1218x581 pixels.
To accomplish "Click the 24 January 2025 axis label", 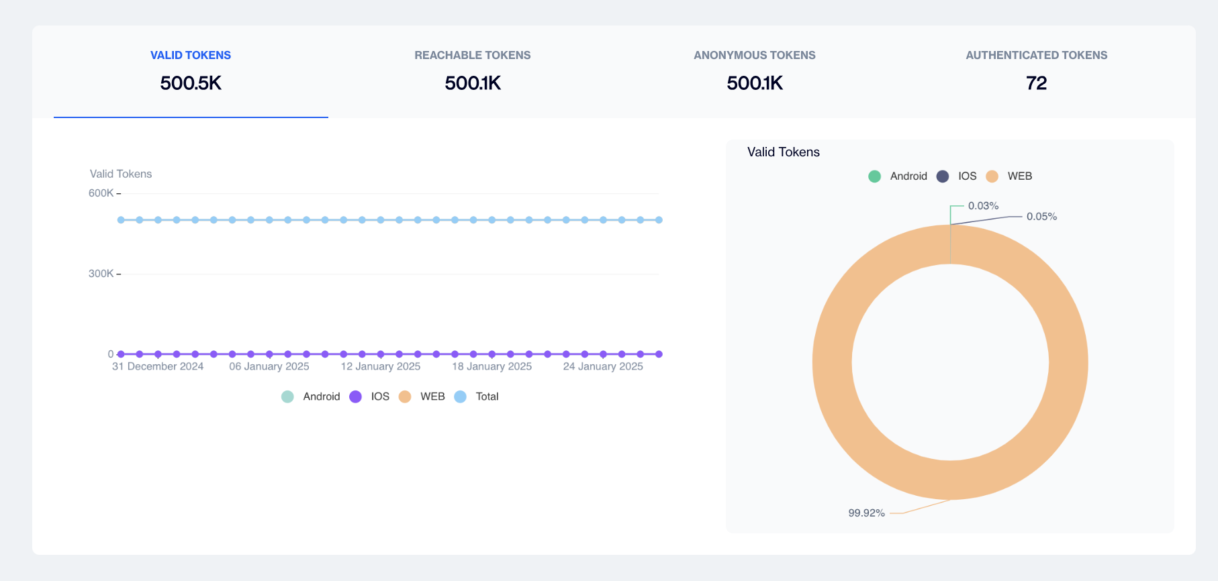I will (603, 366).
